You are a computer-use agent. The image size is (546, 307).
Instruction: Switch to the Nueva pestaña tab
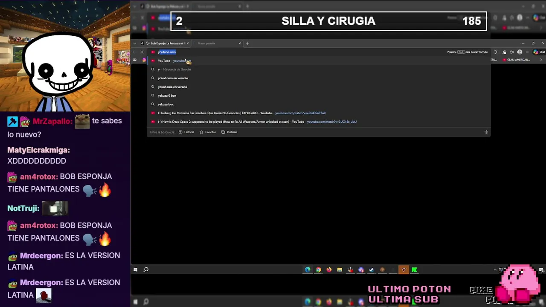pos(218,43)
